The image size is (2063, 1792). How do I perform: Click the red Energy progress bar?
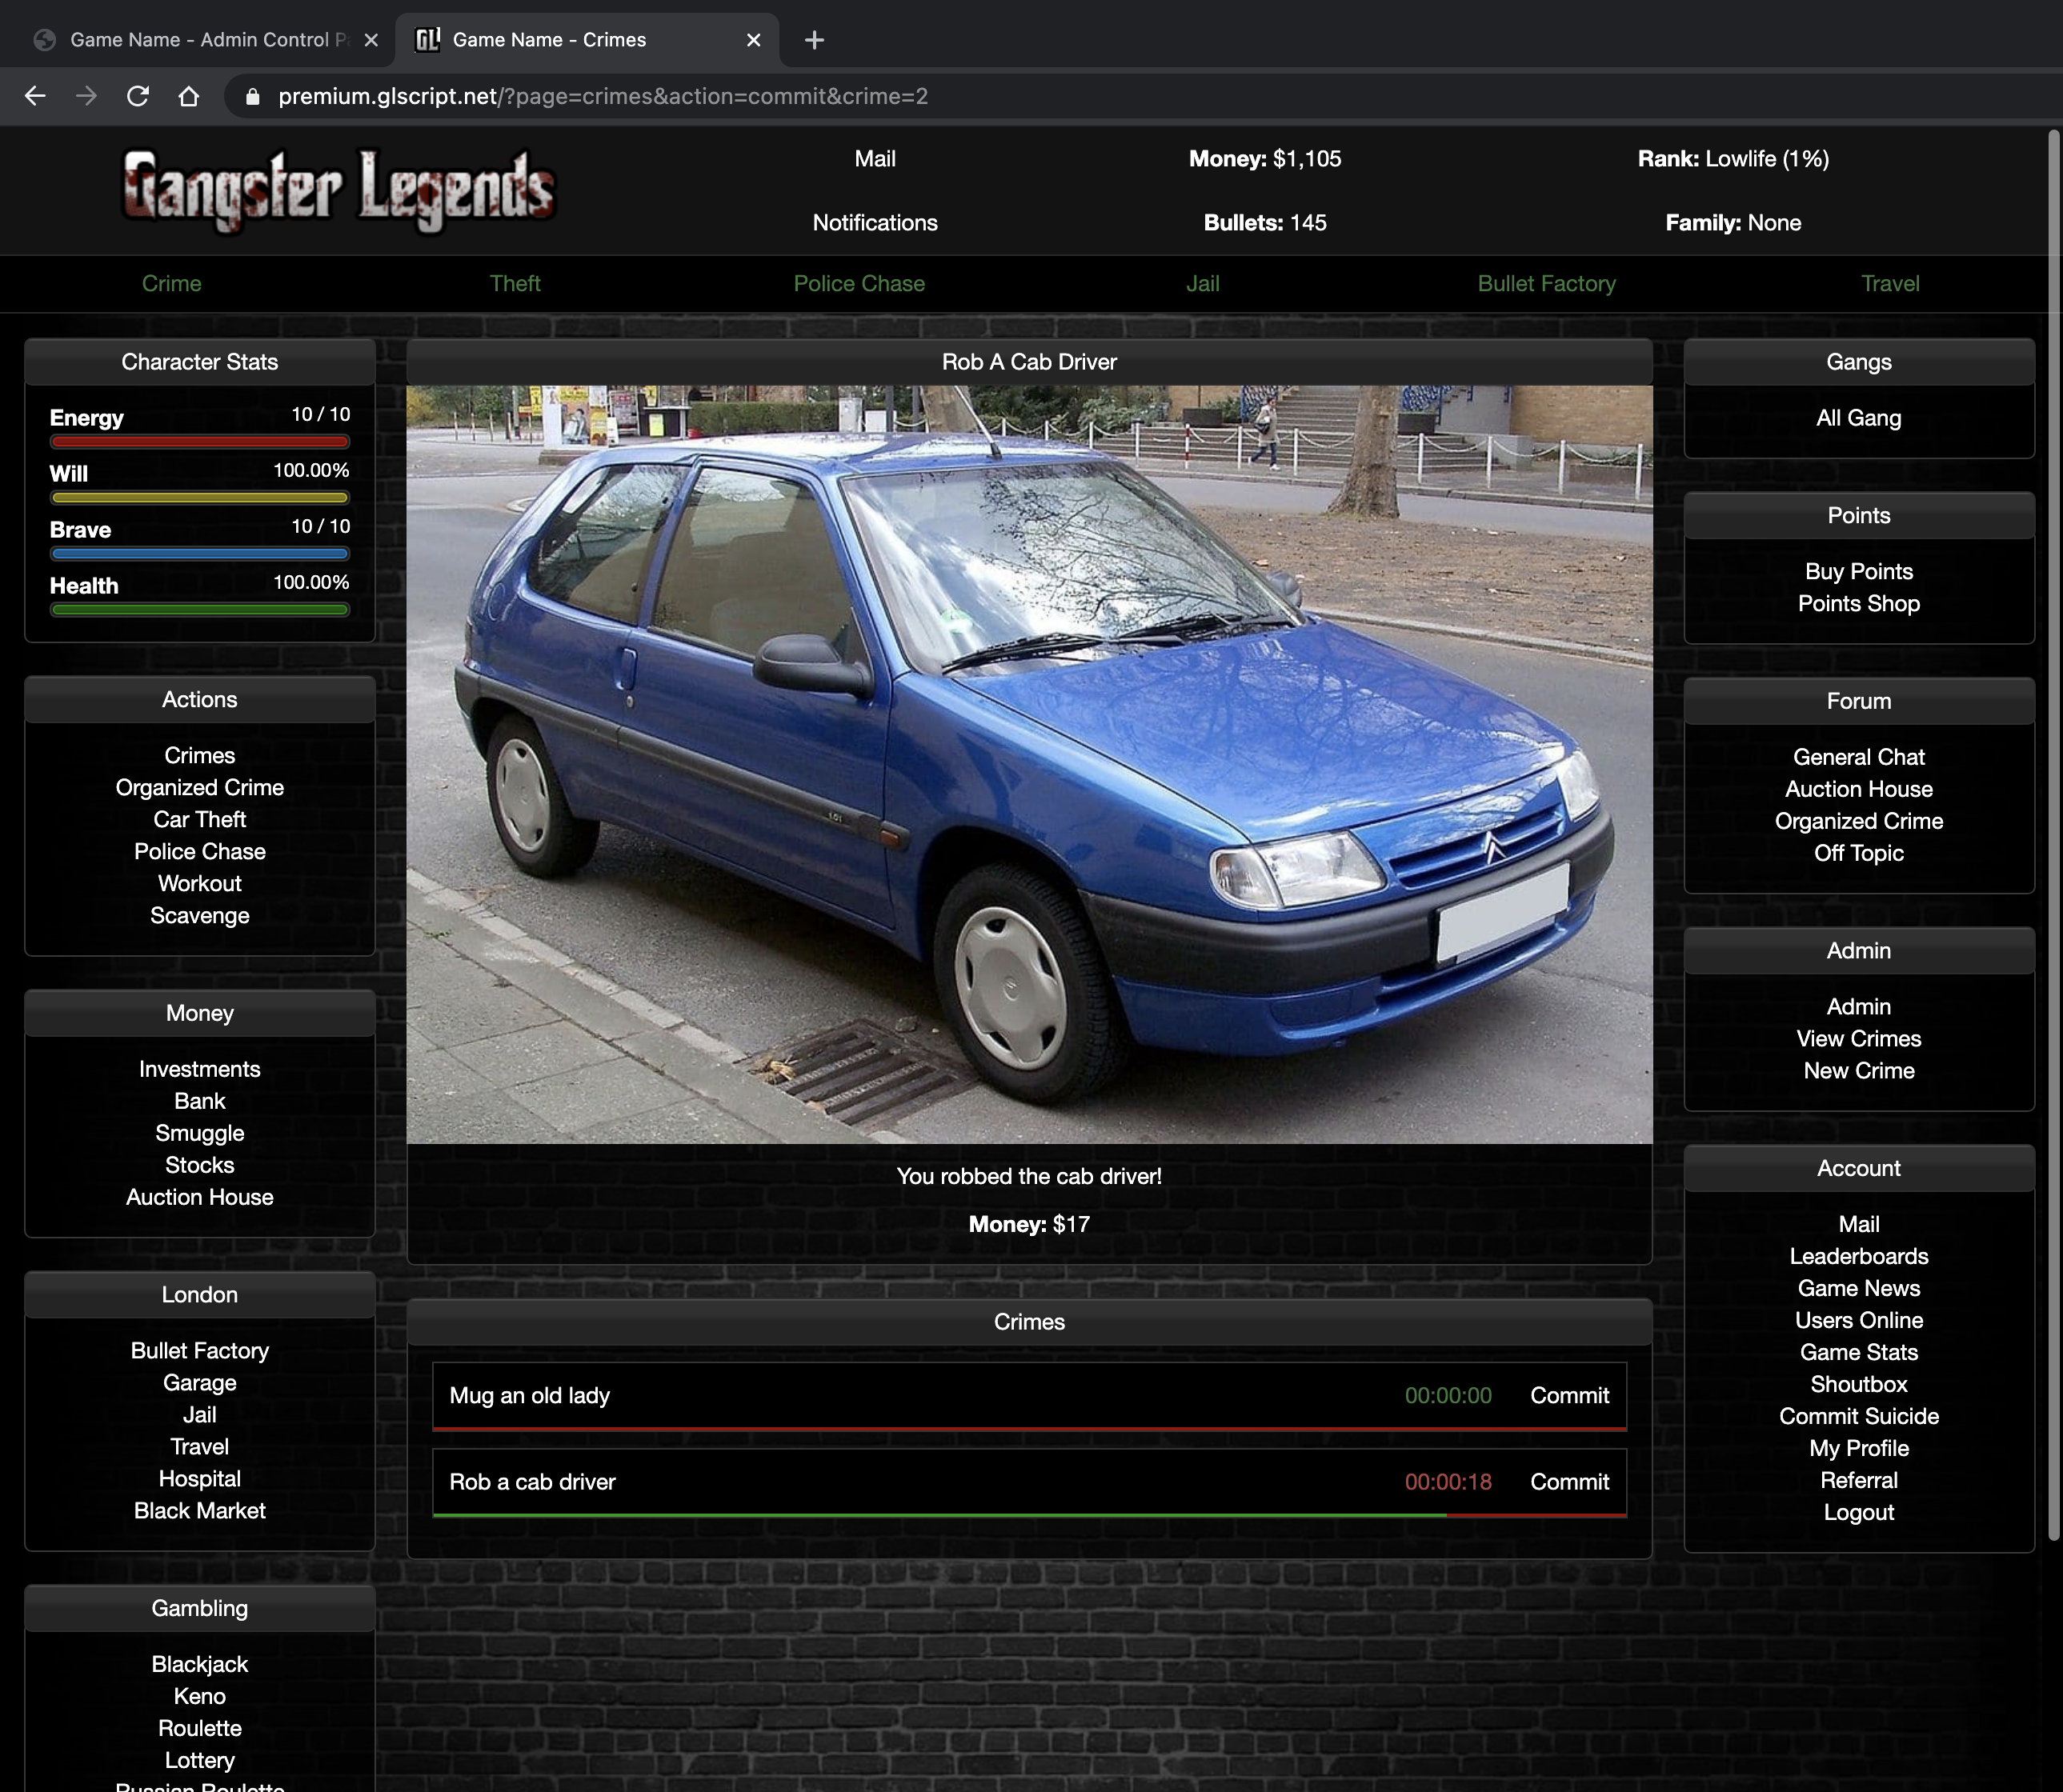tap(200, 442)
